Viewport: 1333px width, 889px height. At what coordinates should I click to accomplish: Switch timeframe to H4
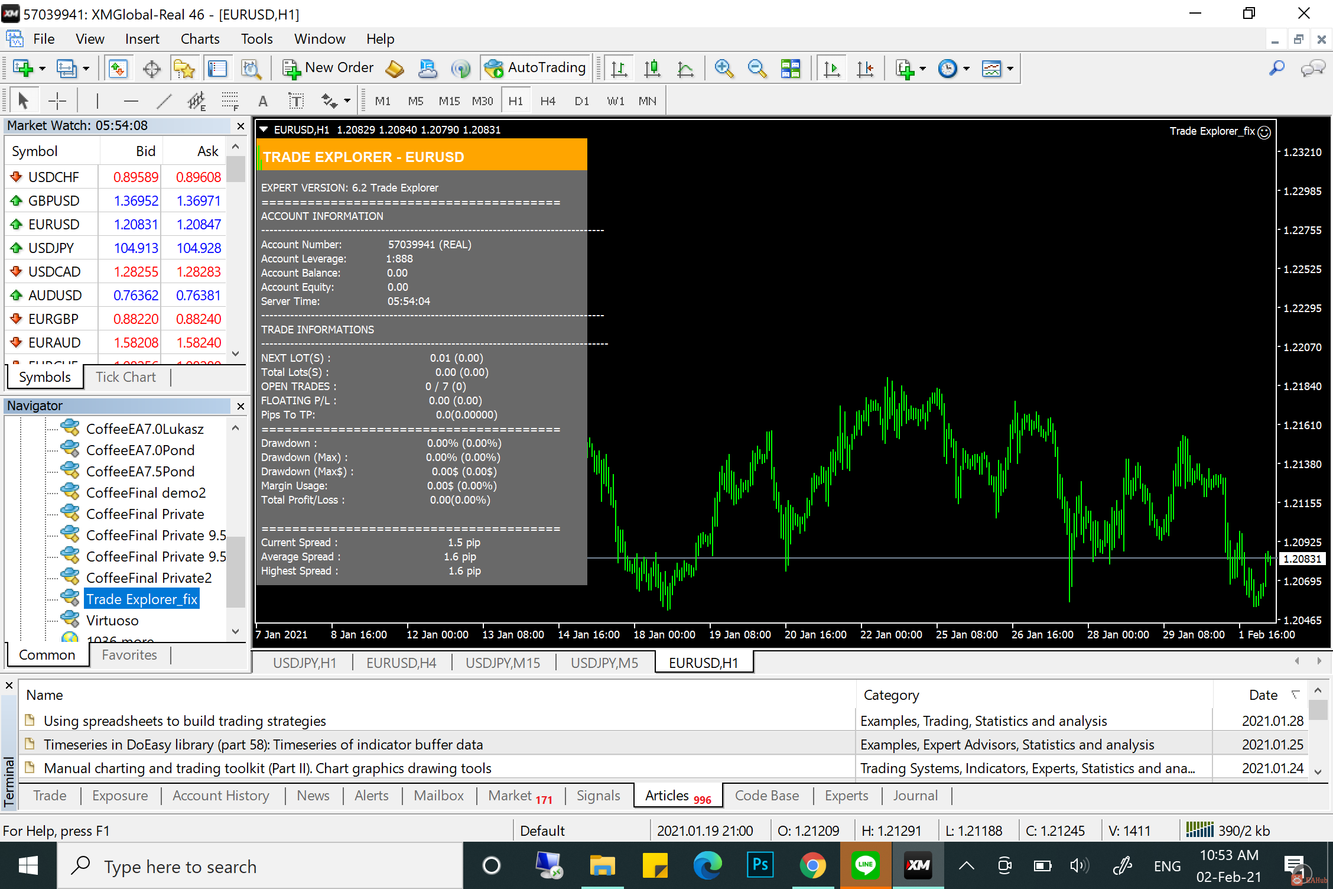pos(548,101)
